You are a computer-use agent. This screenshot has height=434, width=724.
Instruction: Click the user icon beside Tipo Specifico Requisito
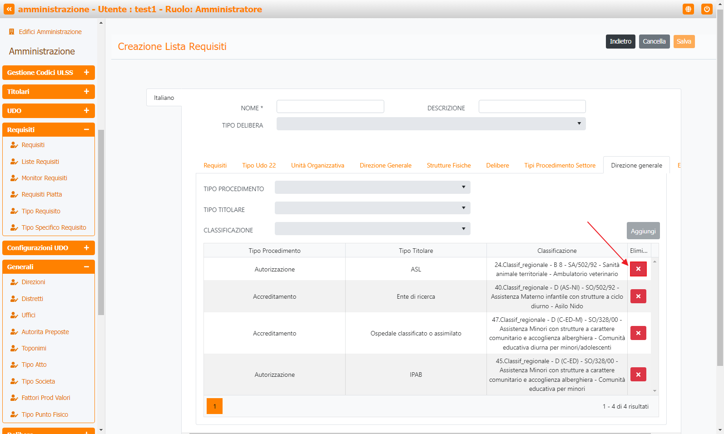coord(14,227)
